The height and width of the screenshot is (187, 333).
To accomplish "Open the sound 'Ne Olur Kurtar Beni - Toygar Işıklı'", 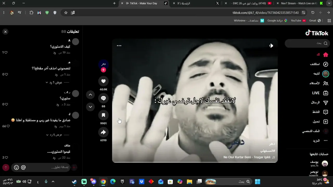I will coord(249,157).
